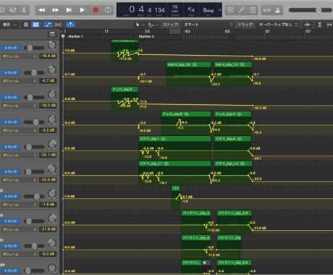This screenshot has height=275, width=333.
Task: Toggle the Metronome icon
Action: click(x=278, y=10)
